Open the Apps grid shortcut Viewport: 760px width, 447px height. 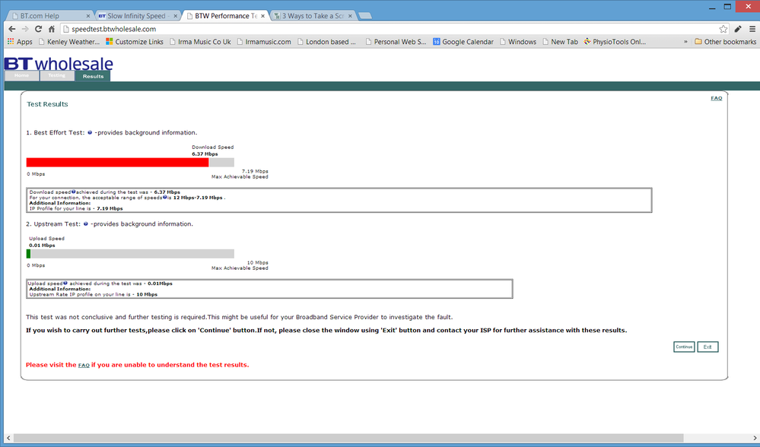pos(20,42)
